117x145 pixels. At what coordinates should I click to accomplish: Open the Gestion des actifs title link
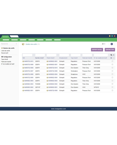[x=31, y=44]
